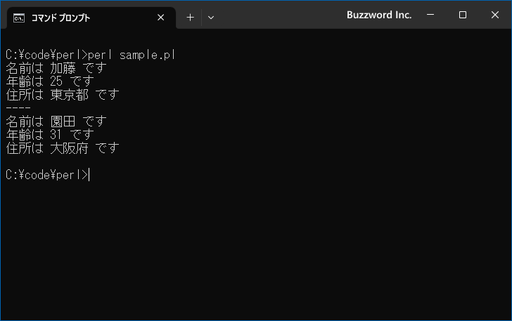The image size is (512, 321).
Task: Maximize the terminal window
Action: [x=462, y=15]
